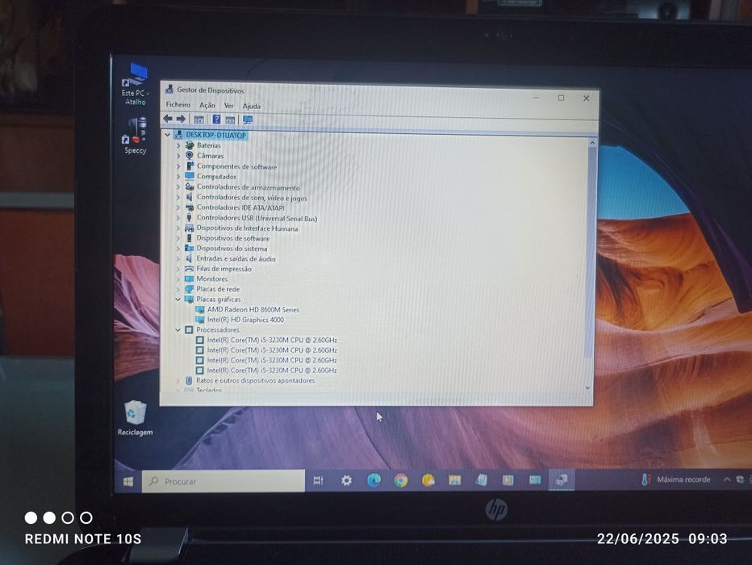Screen dimensions: 752x565
Task: Click the Procurar search box on taskbar
Action: [224, 481]
